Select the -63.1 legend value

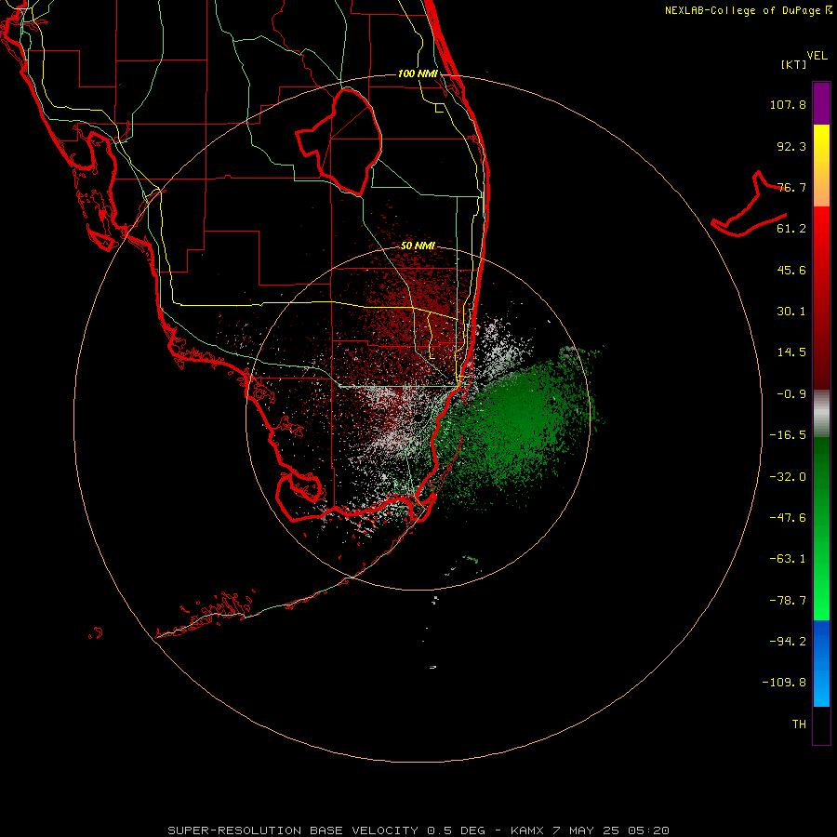[788, 559]
